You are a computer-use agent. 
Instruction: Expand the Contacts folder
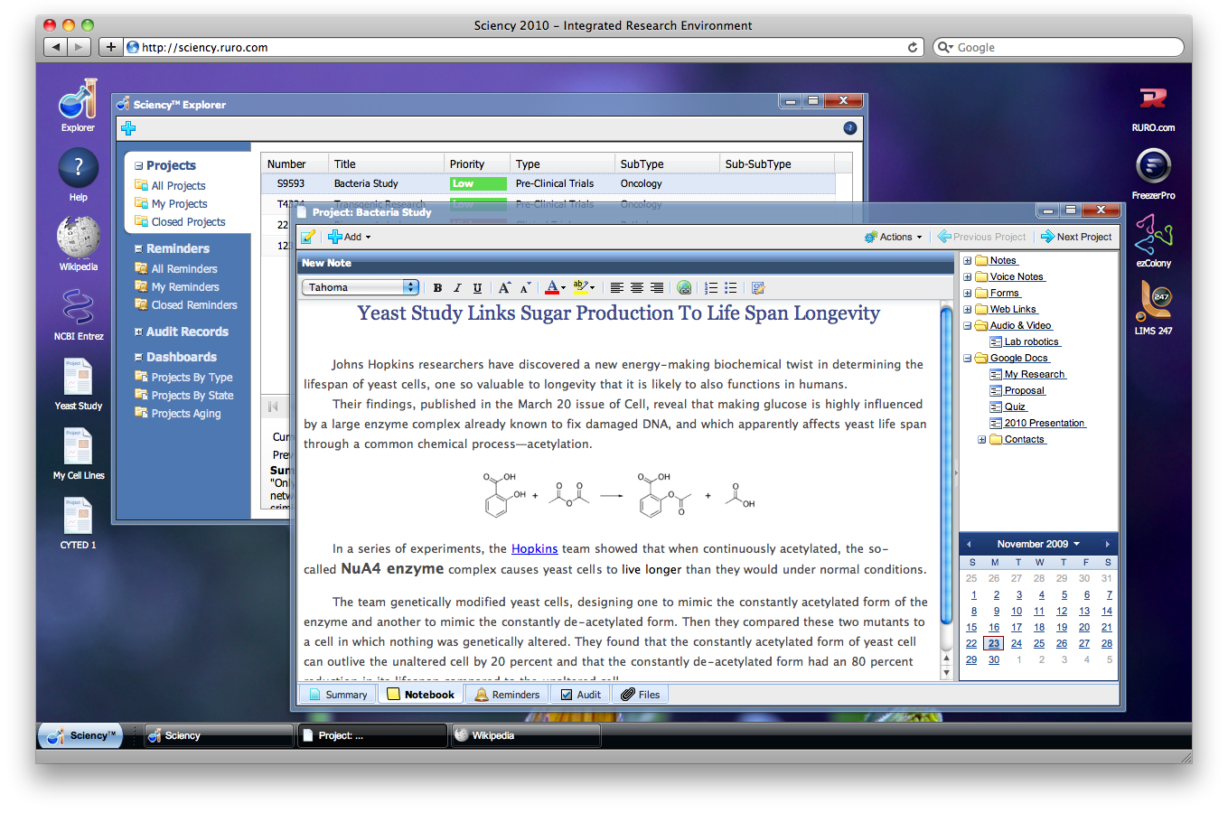981,440
